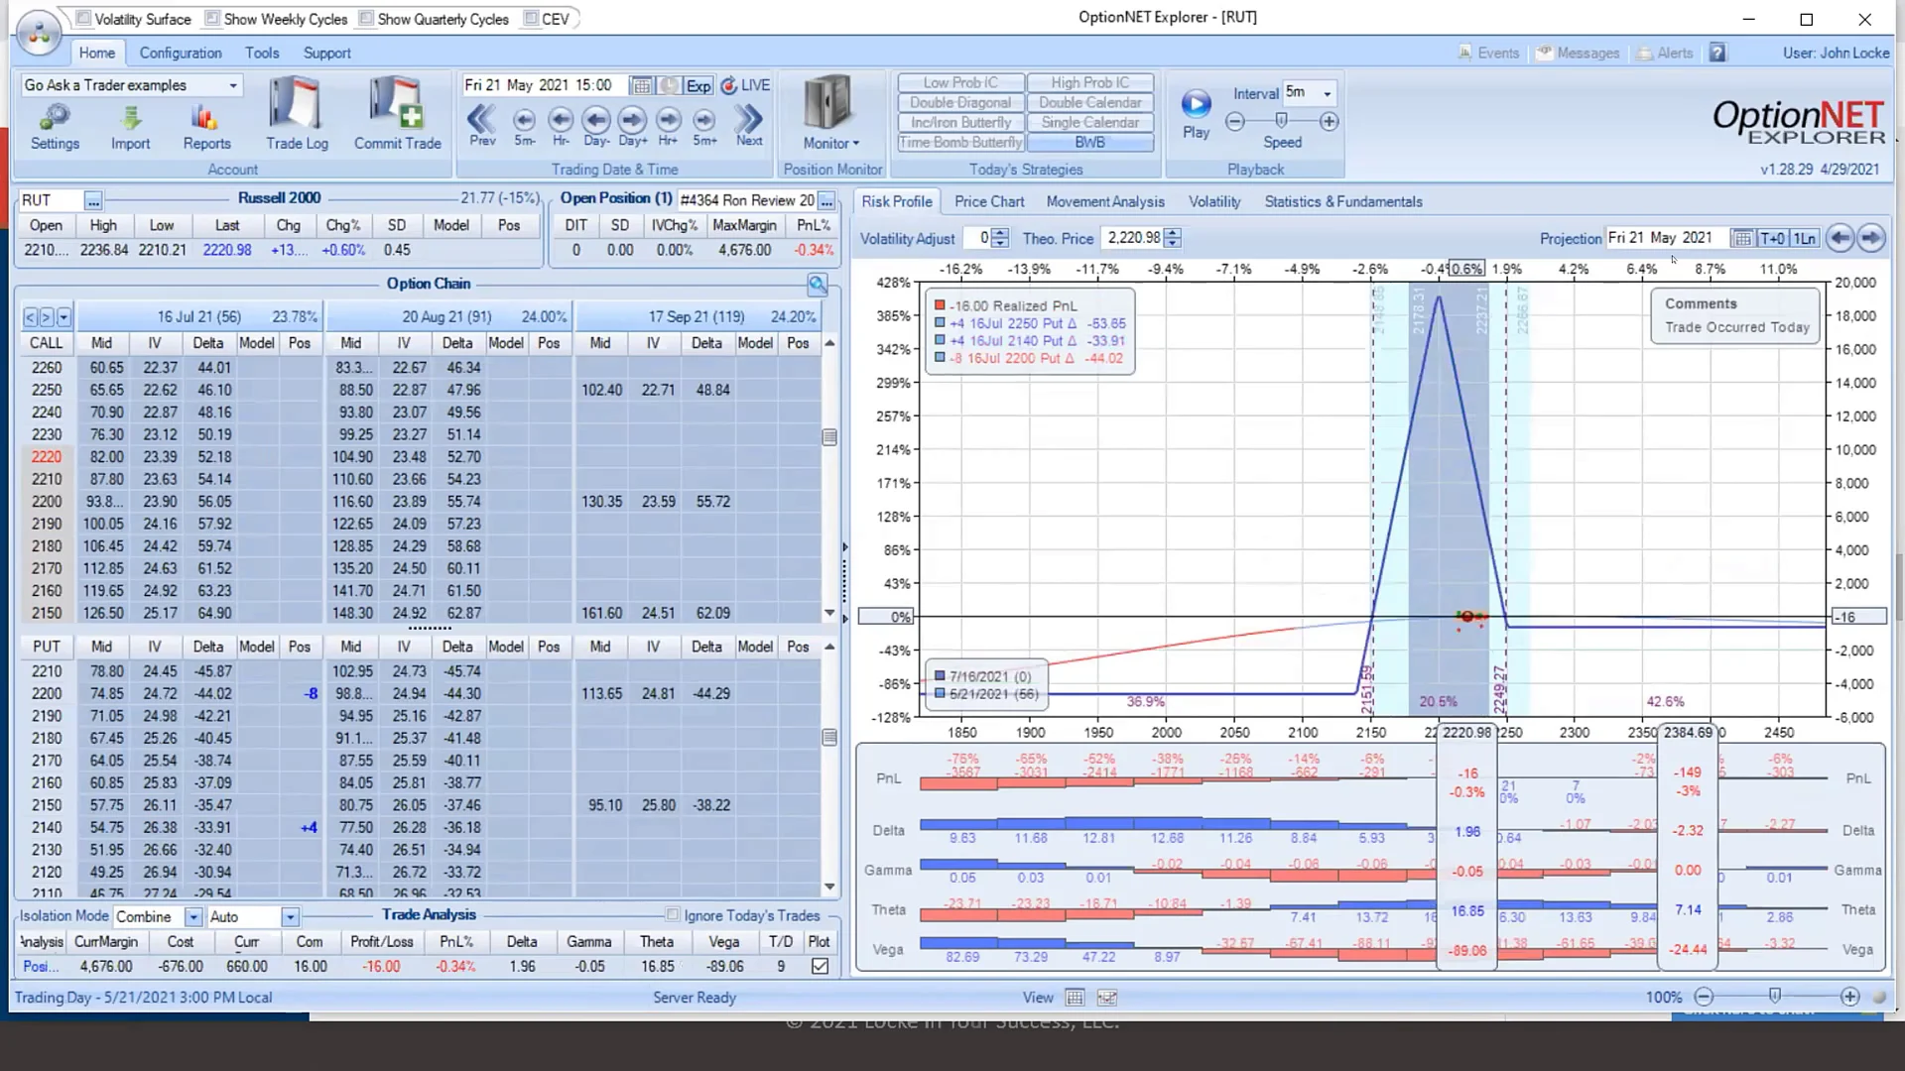Open the position selector ellipsis button

click(825, 200)
